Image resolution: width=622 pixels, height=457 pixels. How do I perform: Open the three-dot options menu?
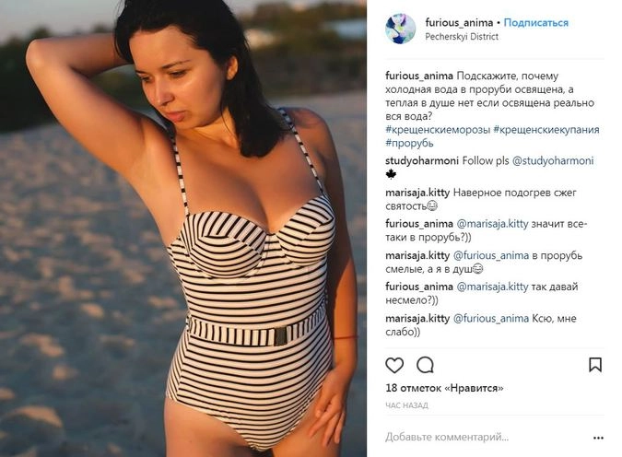pos(598,438)
